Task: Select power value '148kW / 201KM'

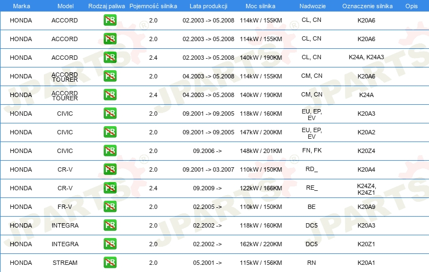Action: pyautogui.click(x=261, y=151)
